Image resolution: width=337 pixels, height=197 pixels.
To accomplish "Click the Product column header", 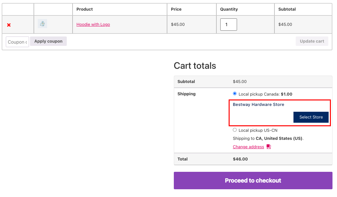I will pyautogui.click(x=84, y=9).
